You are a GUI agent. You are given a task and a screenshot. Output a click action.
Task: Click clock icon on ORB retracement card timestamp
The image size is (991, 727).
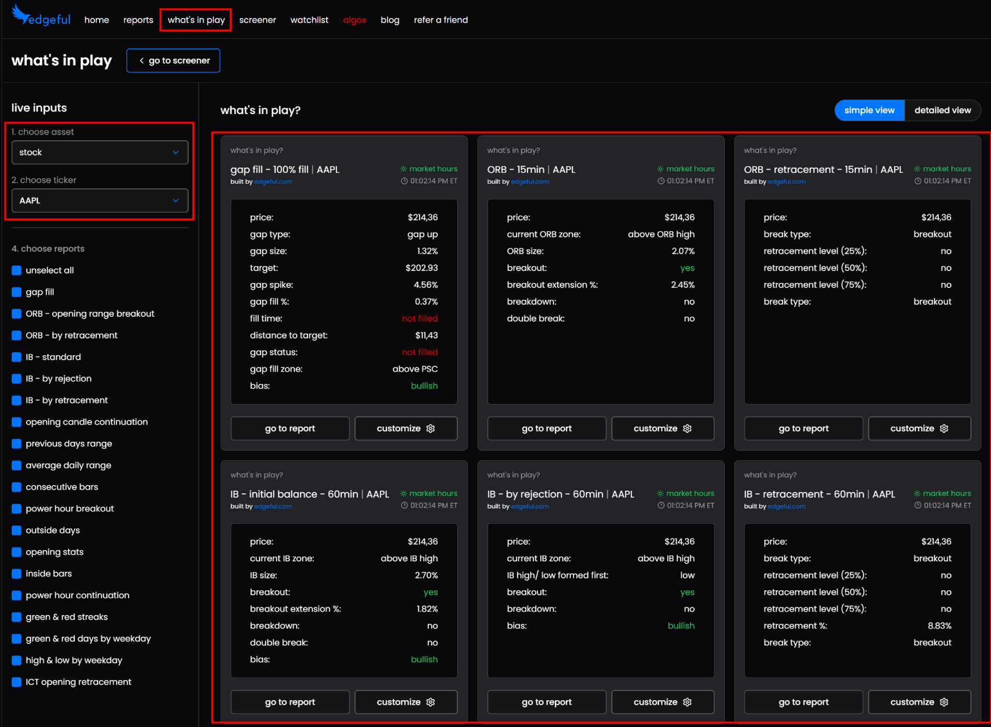[x=918, y=181]
